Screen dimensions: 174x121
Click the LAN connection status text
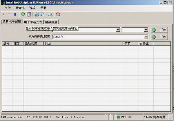click(12, 117)
